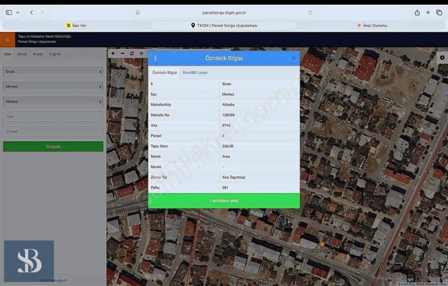Open the three-dot menu in Öznitelik Bilgisi
The image size is (448, 286).
coord(155,59)
